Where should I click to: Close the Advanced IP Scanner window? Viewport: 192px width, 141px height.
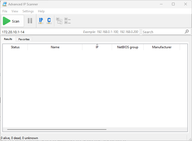pyautogui.click(x=186, y=4)
